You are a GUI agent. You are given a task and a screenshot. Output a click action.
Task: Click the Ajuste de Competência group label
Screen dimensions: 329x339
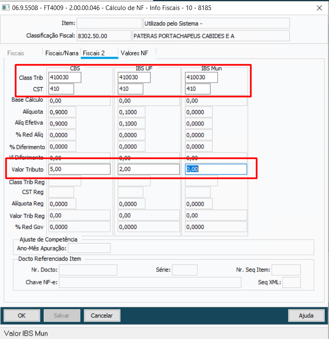[48, 239]
